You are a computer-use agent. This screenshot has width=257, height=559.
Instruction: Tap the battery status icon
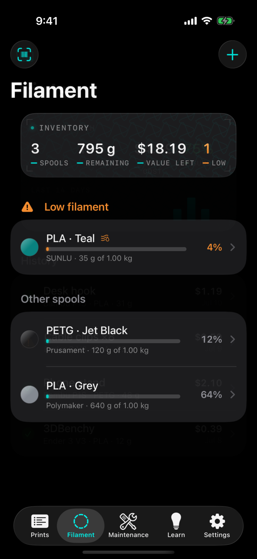point(226,21)
